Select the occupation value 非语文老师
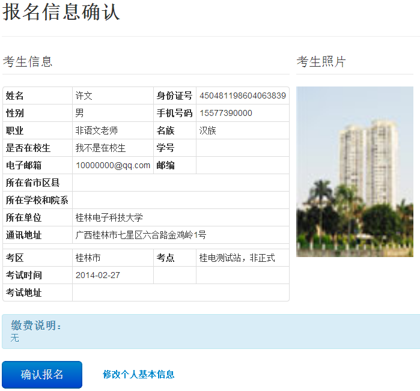The image size is (420, 391). [x=97, y=130]
